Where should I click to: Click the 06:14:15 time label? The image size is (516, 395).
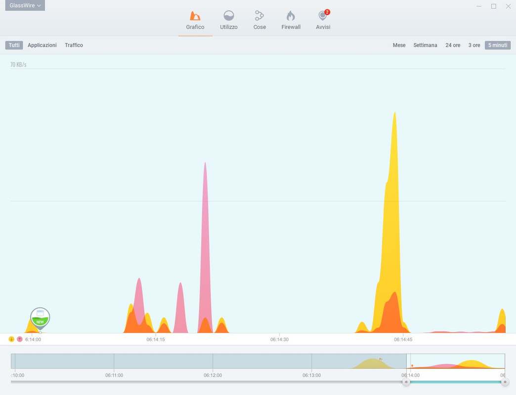(156, 340)
